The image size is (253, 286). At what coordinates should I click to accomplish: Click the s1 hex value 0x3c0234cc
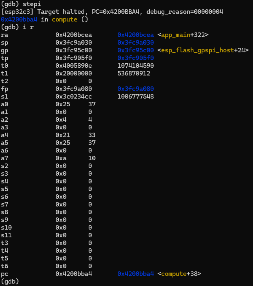74,97
